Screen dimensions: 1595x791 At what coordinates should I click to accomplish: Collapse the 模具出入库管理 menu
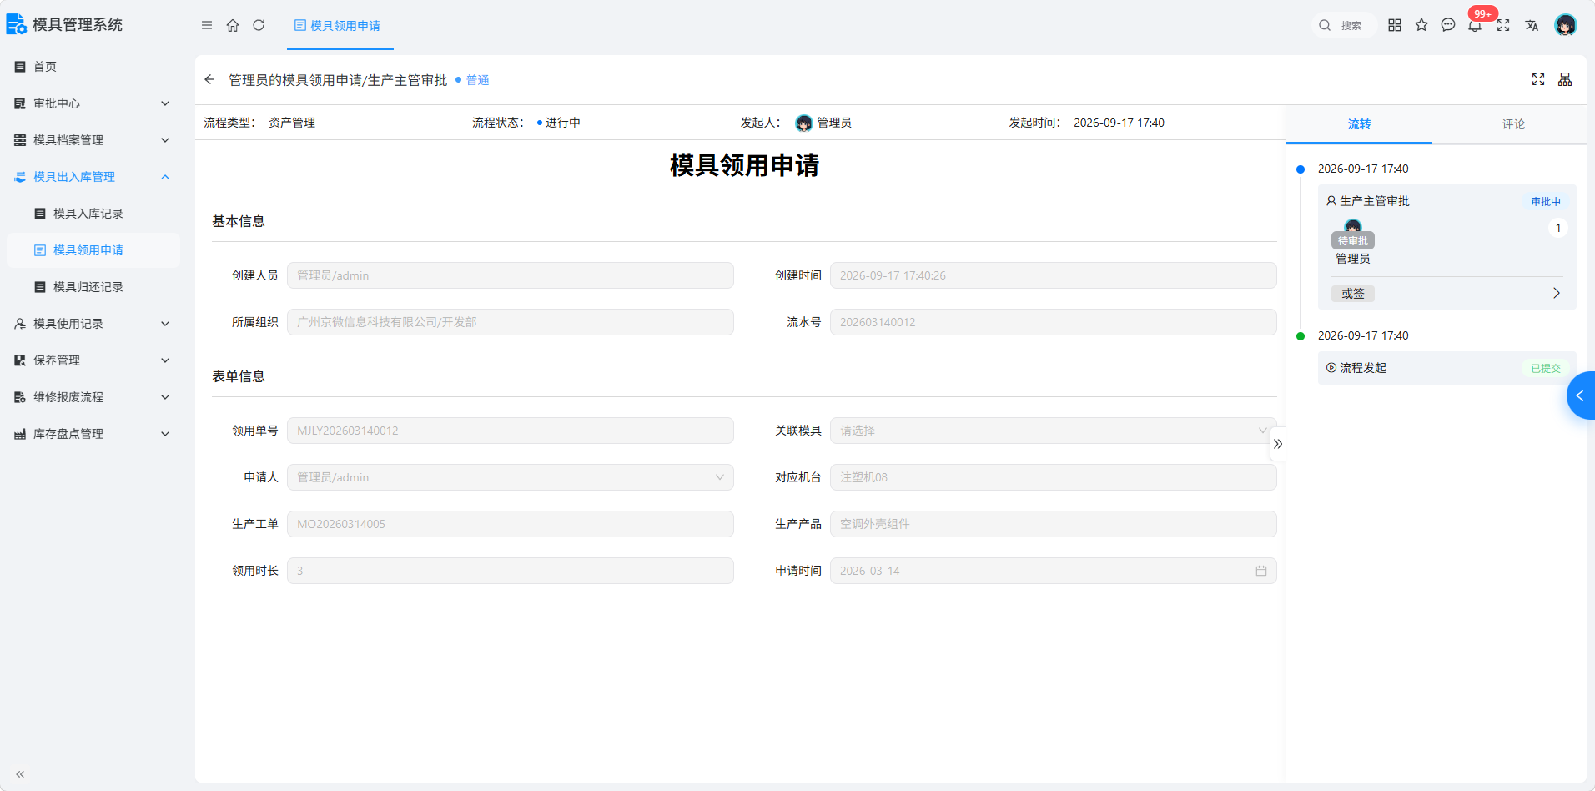click(93, 177)
